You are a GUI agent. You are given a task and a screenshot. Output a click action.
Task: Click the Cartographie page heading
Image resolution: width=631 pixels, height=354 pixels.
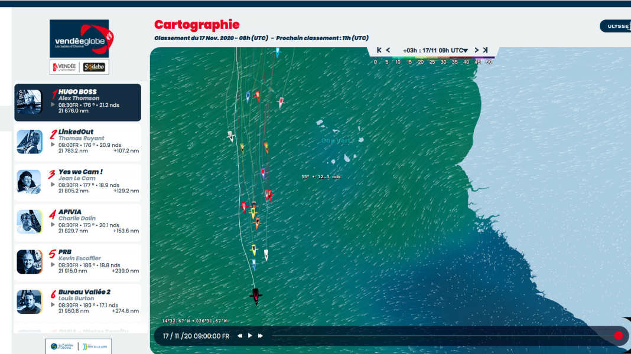tap(197, 25)
